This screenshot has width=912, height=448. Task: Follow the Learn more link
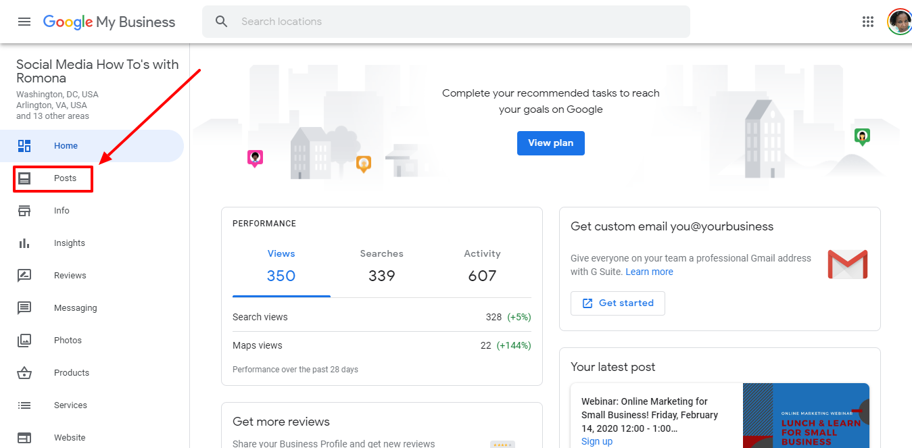coord(649,272)
